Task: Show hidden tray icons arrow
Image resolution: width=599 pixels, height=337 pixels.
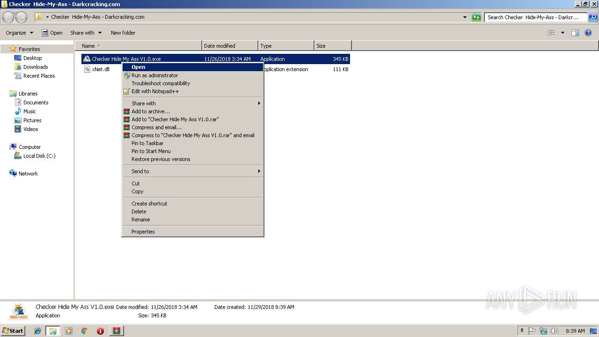Action: pos(522,331)
